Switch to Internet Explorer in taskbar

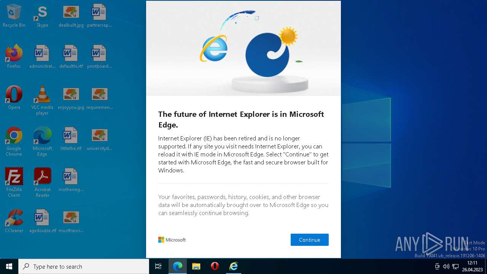click(234, 266)
